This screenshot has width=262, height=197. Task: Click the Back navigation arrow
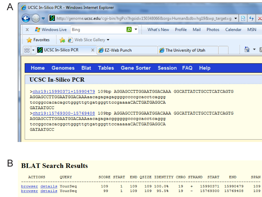(x=26, y=18)
